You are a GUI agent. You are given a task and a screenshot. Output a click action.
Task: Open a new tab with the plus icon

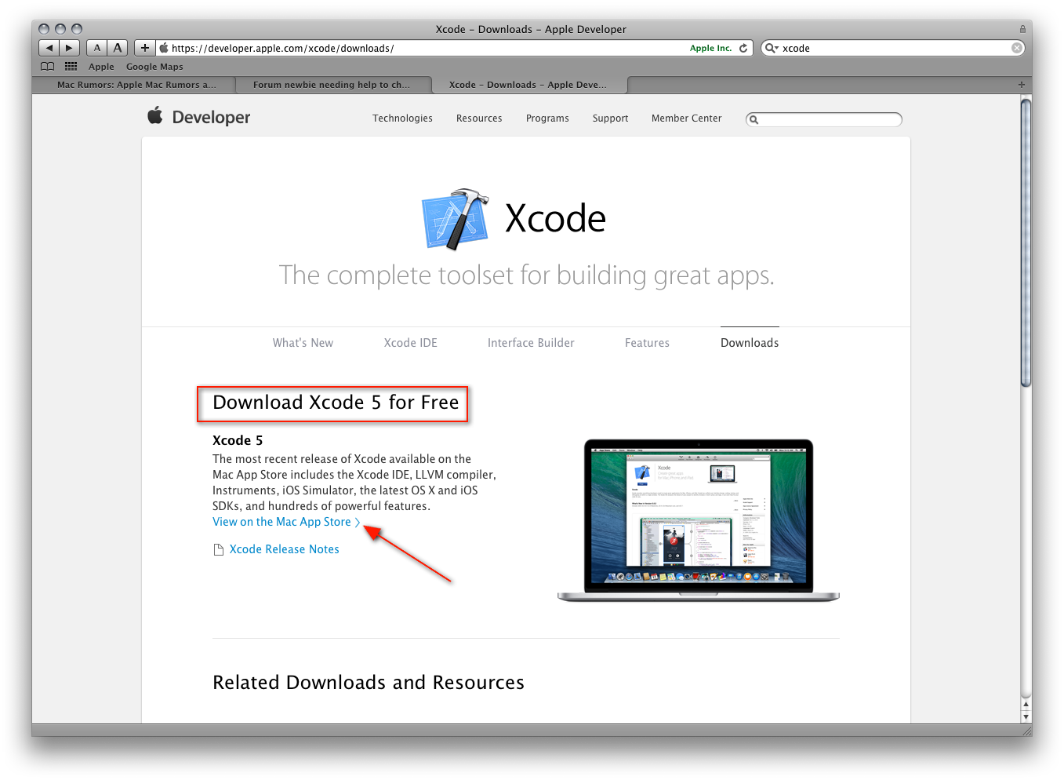[x=1022, y=85]
